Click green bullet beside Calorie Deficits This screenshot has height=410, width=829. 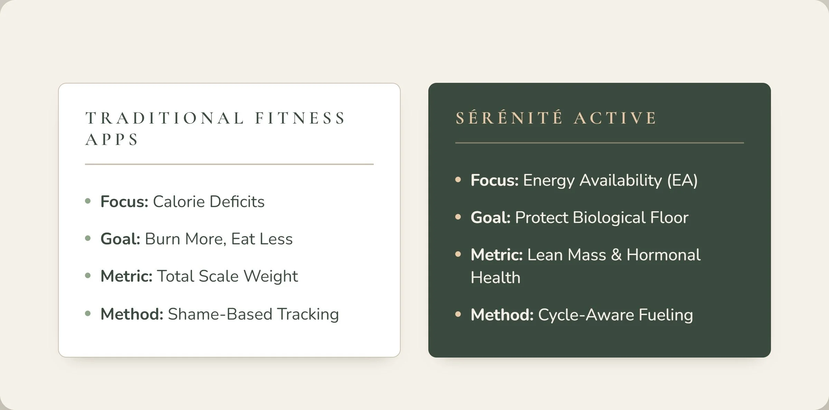click(88, 201)
